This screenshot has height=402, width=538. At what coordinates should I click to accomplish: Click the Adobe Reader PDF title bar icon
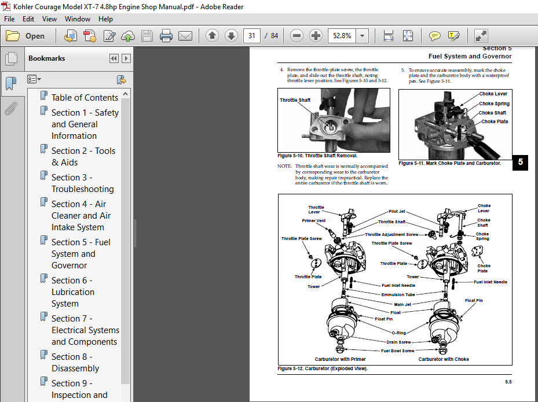tap(6, 6)
